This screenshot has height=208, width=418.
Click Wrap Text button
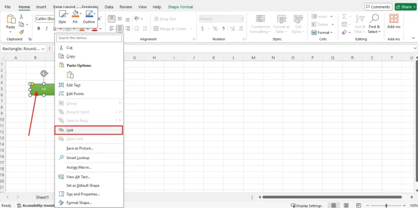[165, 19]
